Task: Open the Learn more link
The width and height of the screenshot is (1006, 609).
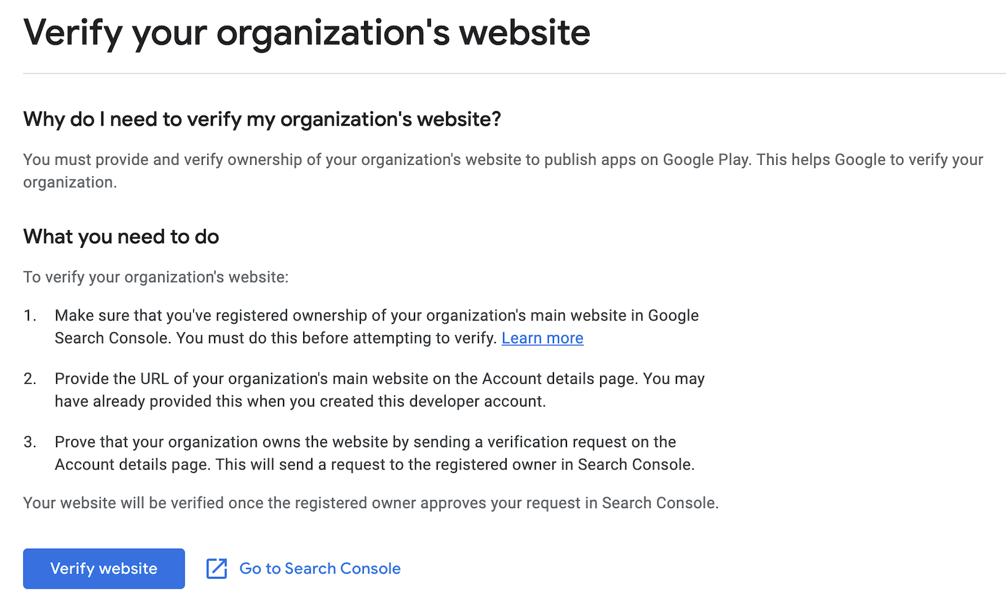Action: 542,338
